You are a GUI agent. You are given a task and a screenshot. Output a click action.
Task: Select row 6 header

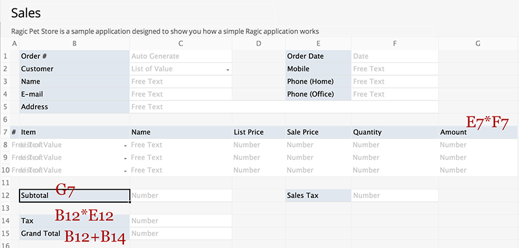[5, 119]
